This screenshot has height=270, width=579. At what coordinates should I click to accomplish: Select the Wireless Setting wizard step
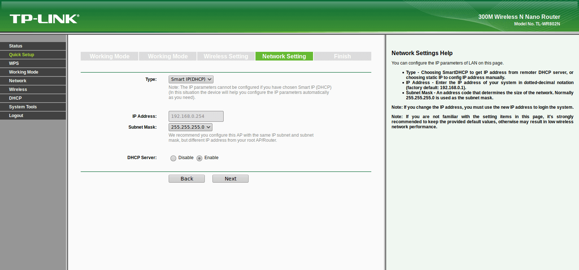click(x=226, y=56)
